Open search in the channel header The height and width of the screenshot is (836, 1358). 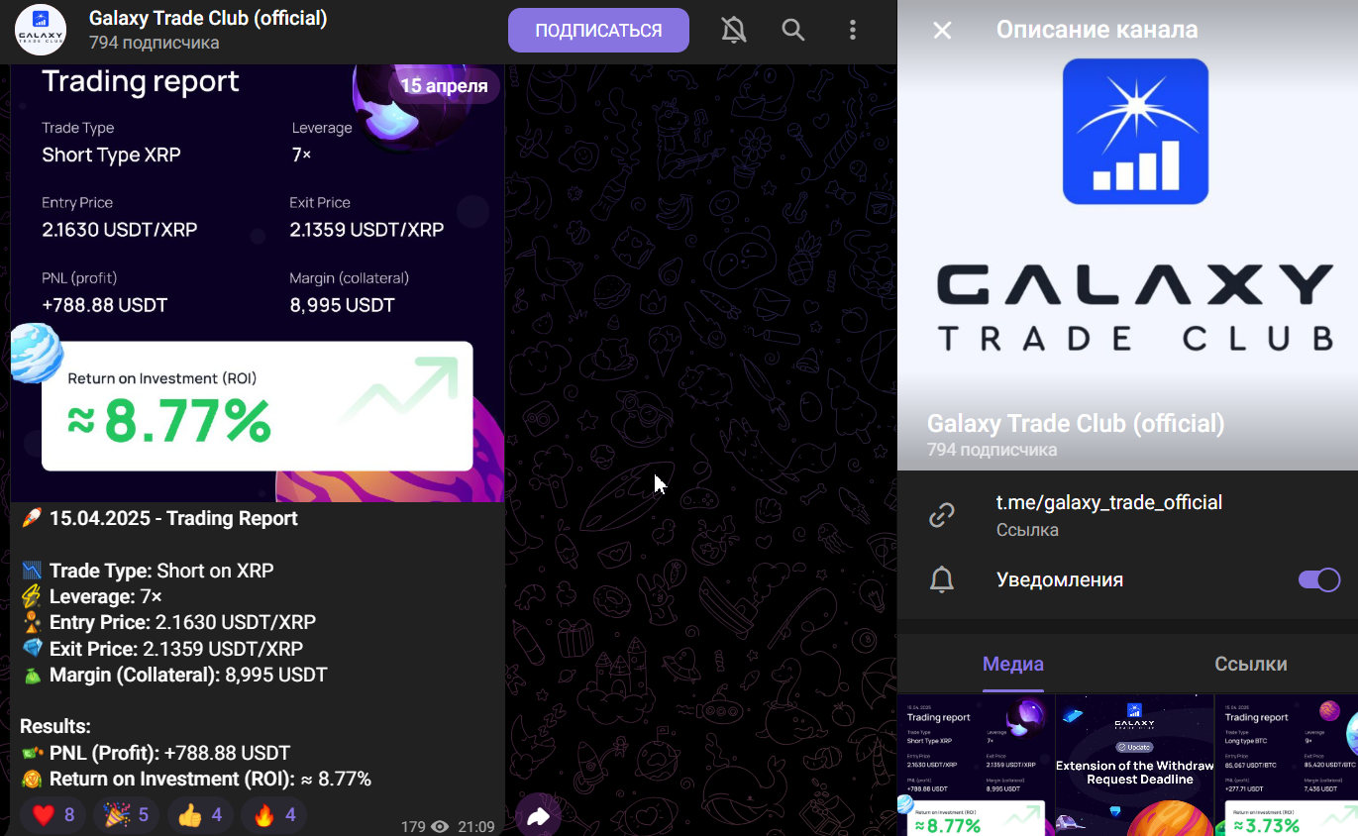792,31
